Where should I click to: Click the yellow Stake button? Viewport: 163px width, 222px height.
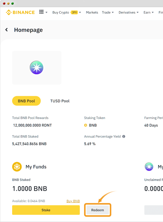click(46, 210)
